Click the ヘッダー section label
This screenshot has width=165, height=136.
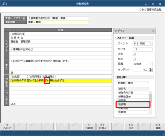7,45
